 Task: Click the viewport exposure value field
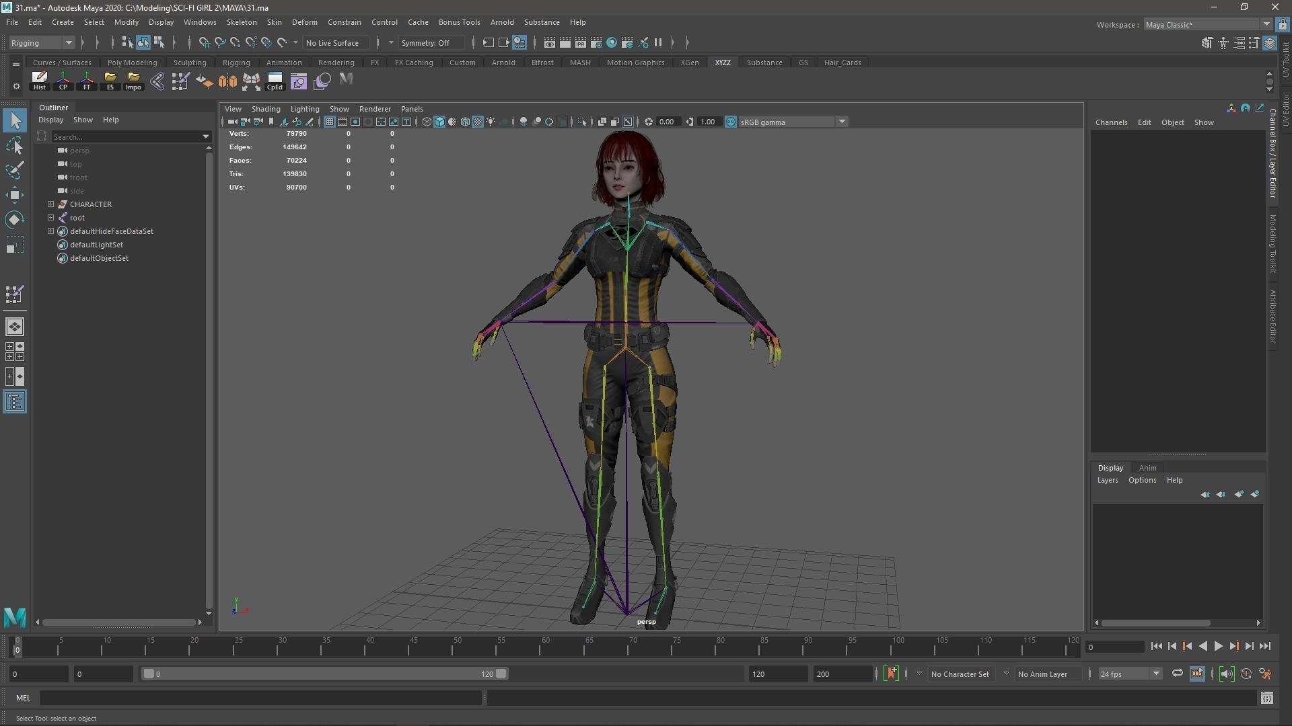(667, 122)
